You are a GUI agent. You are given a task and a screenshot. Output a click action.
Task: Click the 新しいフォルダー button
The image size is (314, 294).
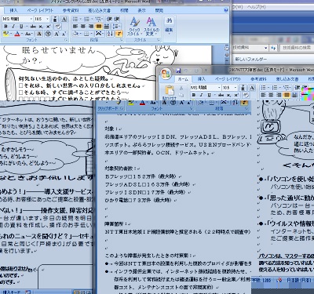250,60
